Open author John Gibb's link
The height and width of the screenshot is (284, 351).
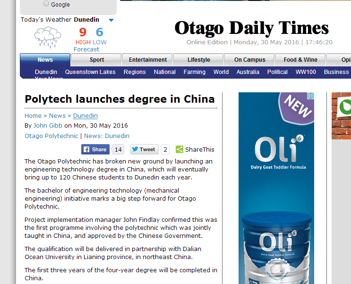click(x=48, y=125)
